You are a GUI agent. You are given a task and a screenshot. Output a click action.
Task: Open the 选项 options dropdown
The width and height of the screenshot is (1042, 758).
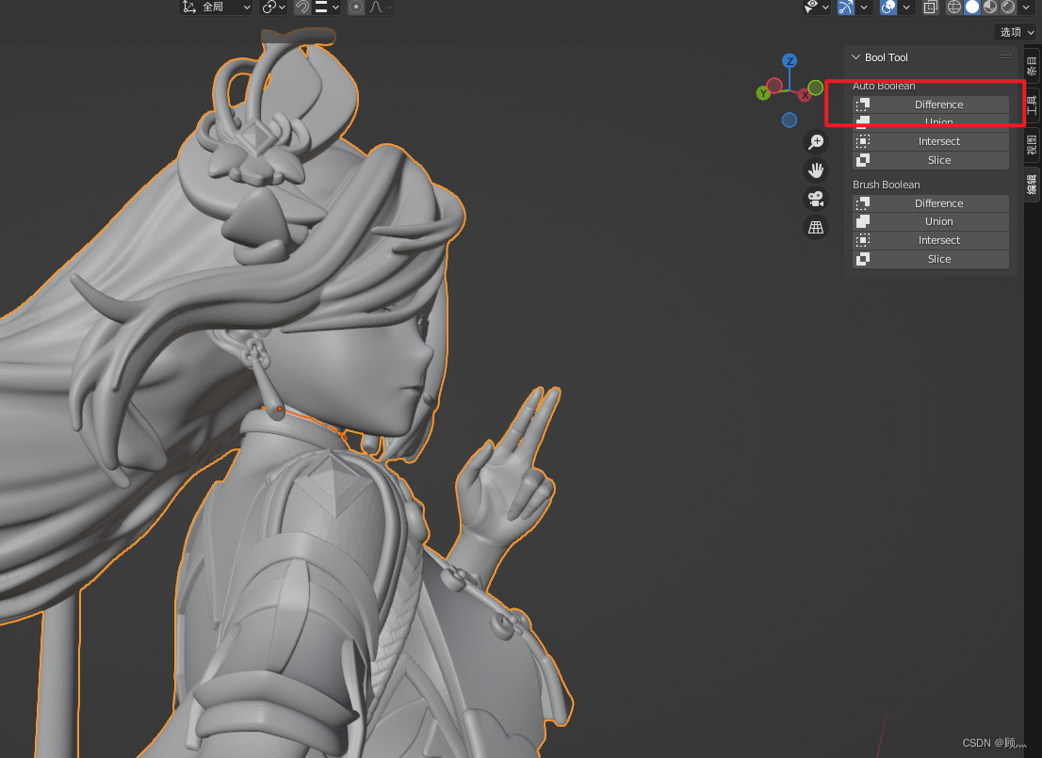coord(1017,32)
